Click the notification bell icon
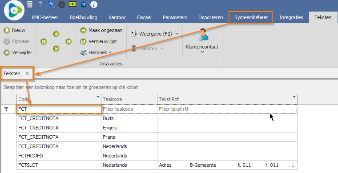 point(83,4)
